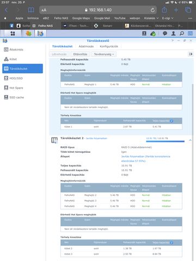Expand E-cigi bookmarks folder

[168, 18]
